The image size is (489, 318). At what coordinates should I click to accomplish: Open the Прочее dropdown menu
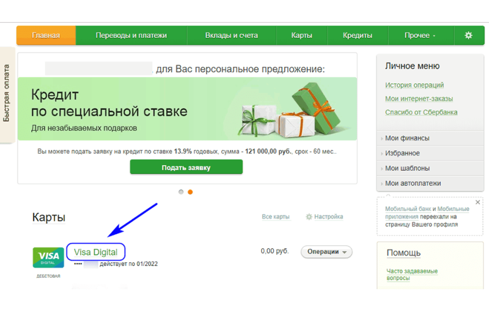pos(420,35)
